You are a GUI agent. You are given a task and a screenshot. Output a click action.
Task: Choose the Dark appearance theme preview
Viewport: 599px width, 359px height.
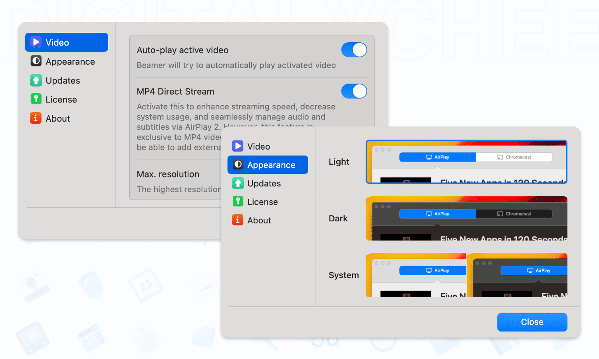(466, 218)
